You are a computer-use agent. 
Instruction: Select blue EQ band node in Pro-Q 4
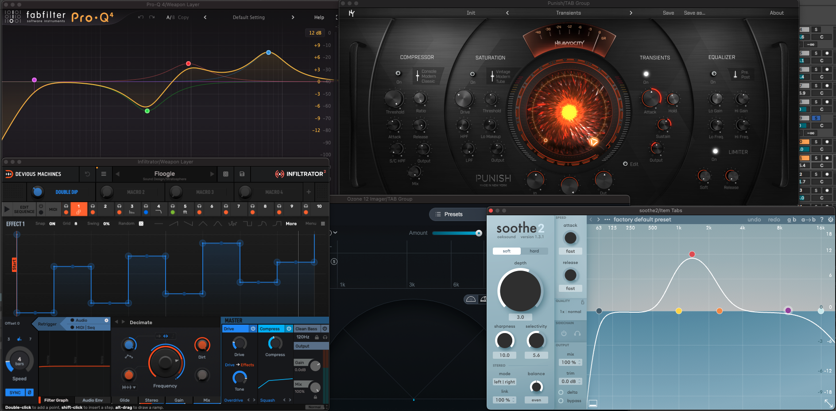pos(268,52)
